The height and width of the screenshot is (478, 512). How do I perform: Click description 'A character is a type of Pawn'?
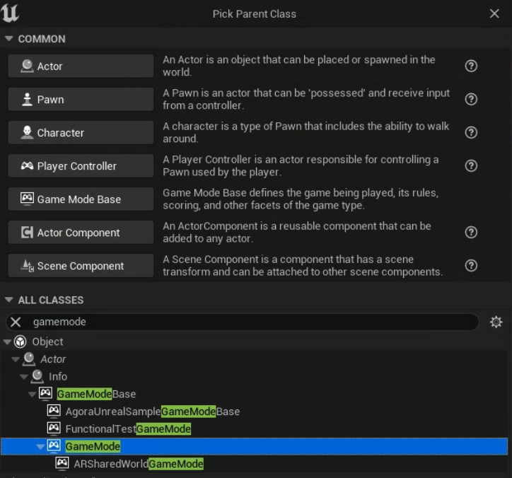coord(306,132)
